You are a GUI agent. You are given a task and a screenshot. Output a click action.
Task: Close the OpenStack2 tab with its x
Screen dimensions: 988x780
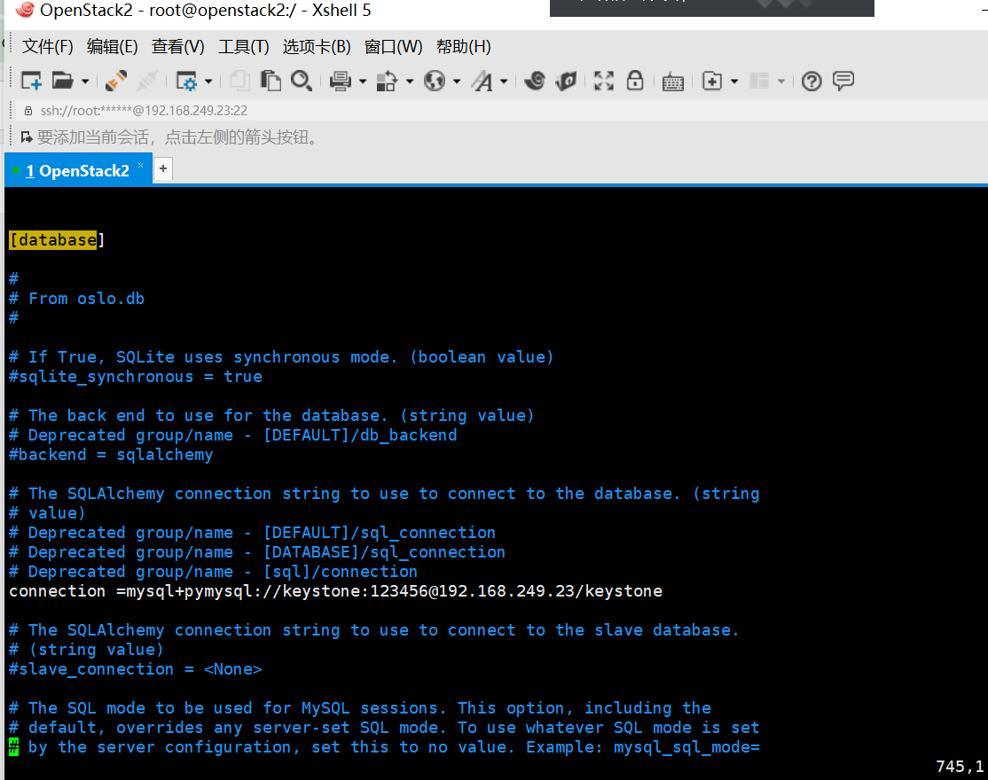coord(140,166)
